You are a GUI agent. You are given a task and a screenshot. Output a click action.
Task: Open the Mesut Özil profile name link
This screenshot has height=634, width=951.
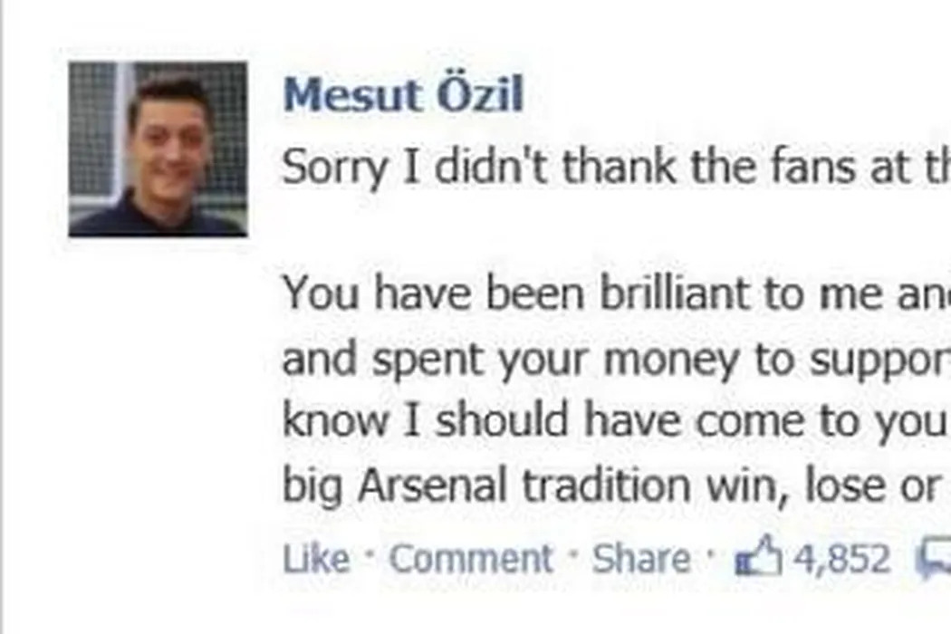(x=403, y=95)
